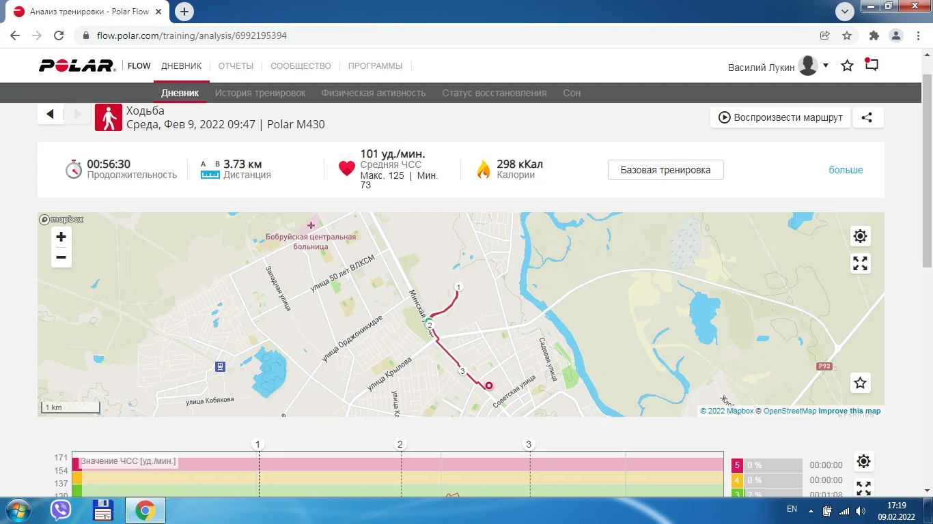Click the Бобруйская центральная больница map label
933x524 pixels.
point(311,242)
